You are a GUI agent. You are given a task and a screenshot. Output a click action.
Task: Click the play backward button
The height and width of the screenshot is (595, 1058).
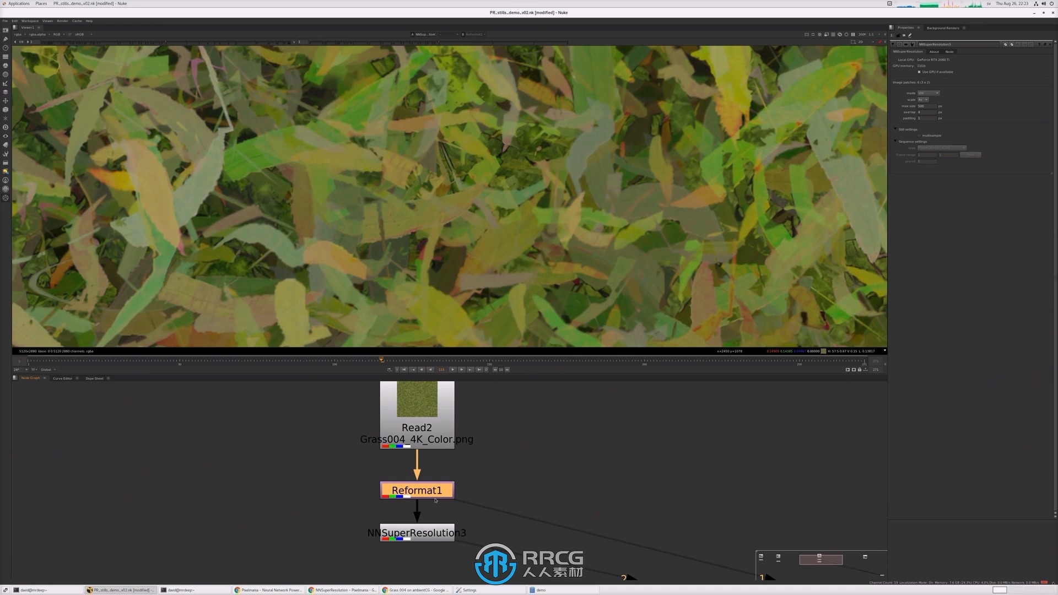click(430, 370)
